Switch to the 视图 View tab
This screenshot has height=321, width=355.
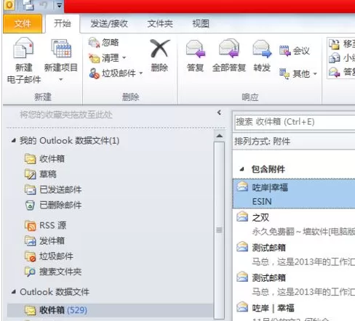pos(201,24)
